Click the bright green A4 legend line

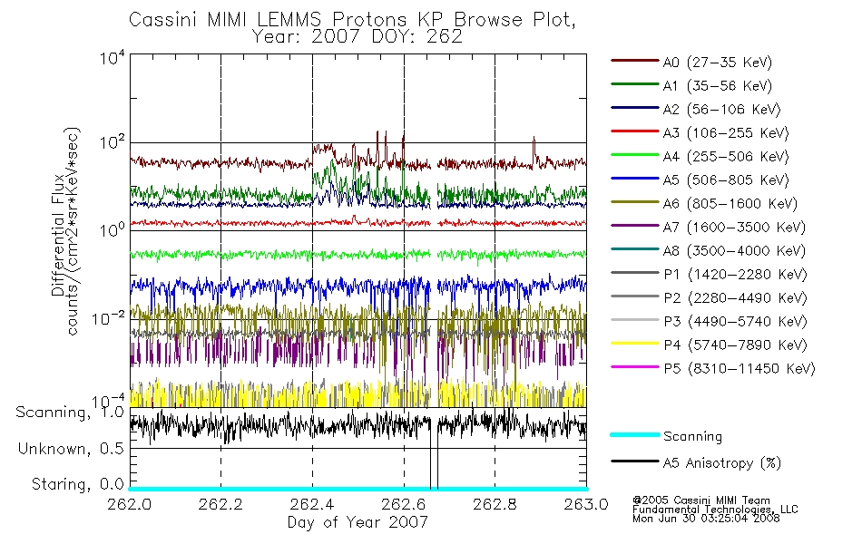[x=635, y=155]
